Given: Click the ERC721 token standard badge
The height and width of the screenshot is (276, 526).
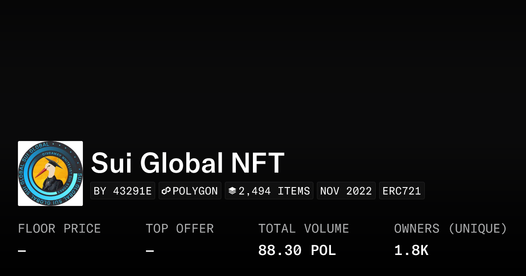Looking at the screenshot, I should [402, 191].
